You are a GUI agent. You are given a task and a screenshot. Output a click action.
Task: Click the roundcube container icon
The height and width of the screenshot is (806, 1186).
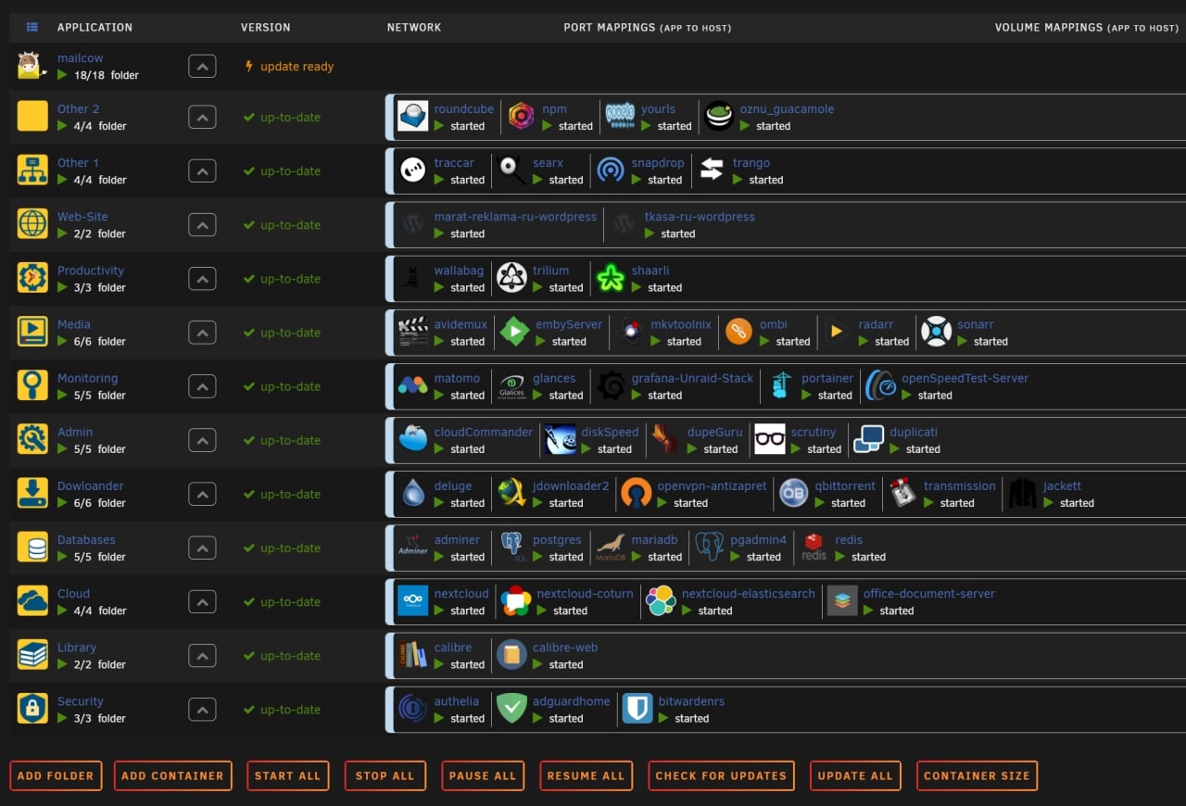coord(413,117)
